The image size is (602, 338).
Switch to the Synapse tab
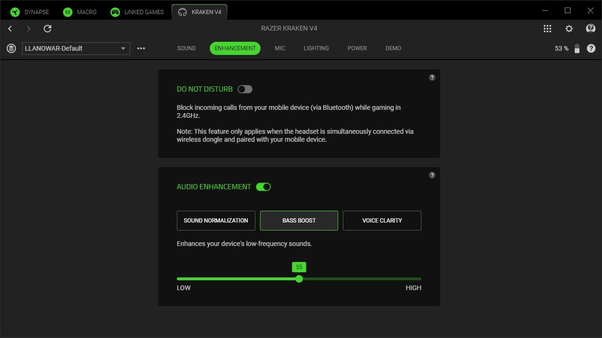pyautogui.click(x=30, y=12)
